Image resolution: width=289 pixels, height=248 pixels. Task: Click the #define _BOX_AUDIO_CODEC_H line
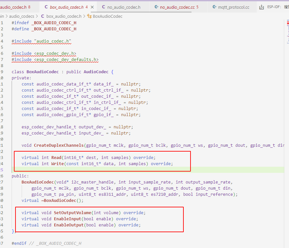coord(44,29)
